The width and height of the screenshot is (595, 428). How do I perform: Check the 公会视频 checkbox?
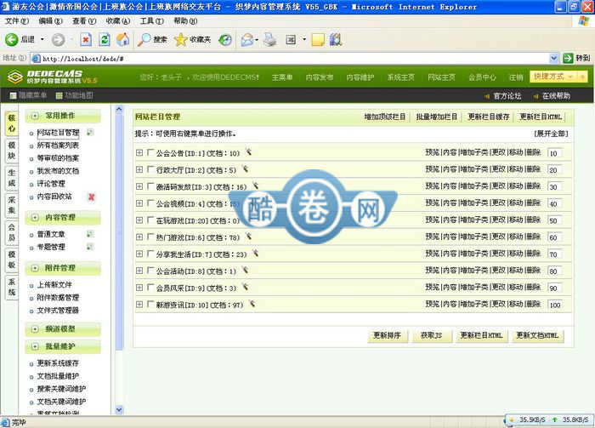coord(150,203)
